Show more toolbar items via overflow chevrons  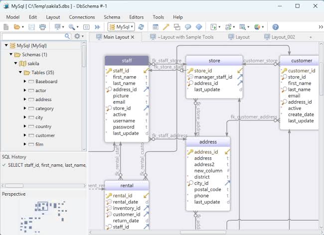(x=321, y=27)
